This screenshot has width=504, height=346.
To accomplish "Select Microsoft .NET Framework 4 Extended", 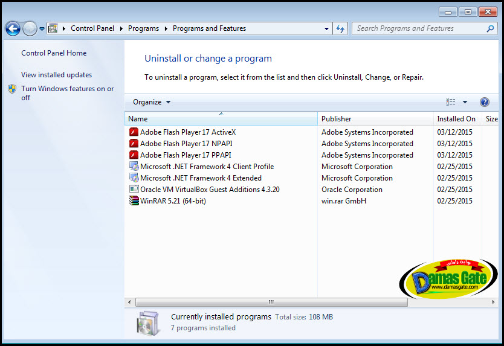I will coord(201,178).
